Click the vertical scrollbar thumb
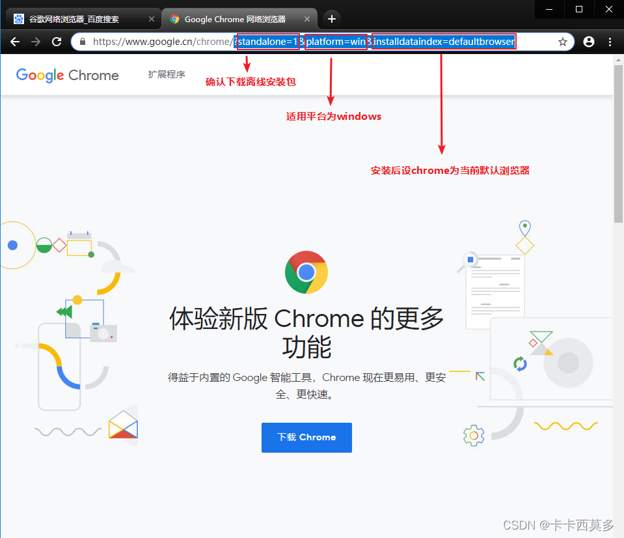 [618, 143]
